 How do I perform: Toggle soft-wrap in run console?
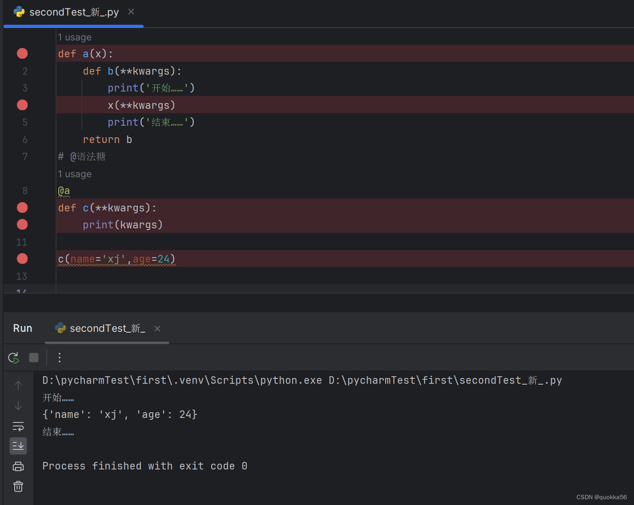coord(18,426)
